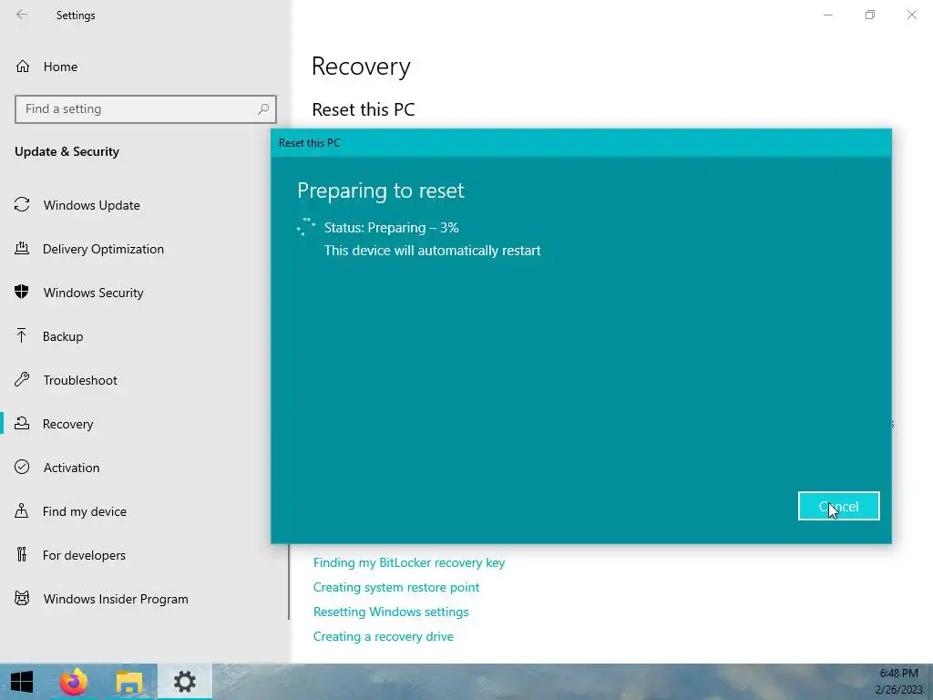Go to Delivery Optimization page
The height and width of the screenshot is (700, 933).
click(x=103, y=249)
